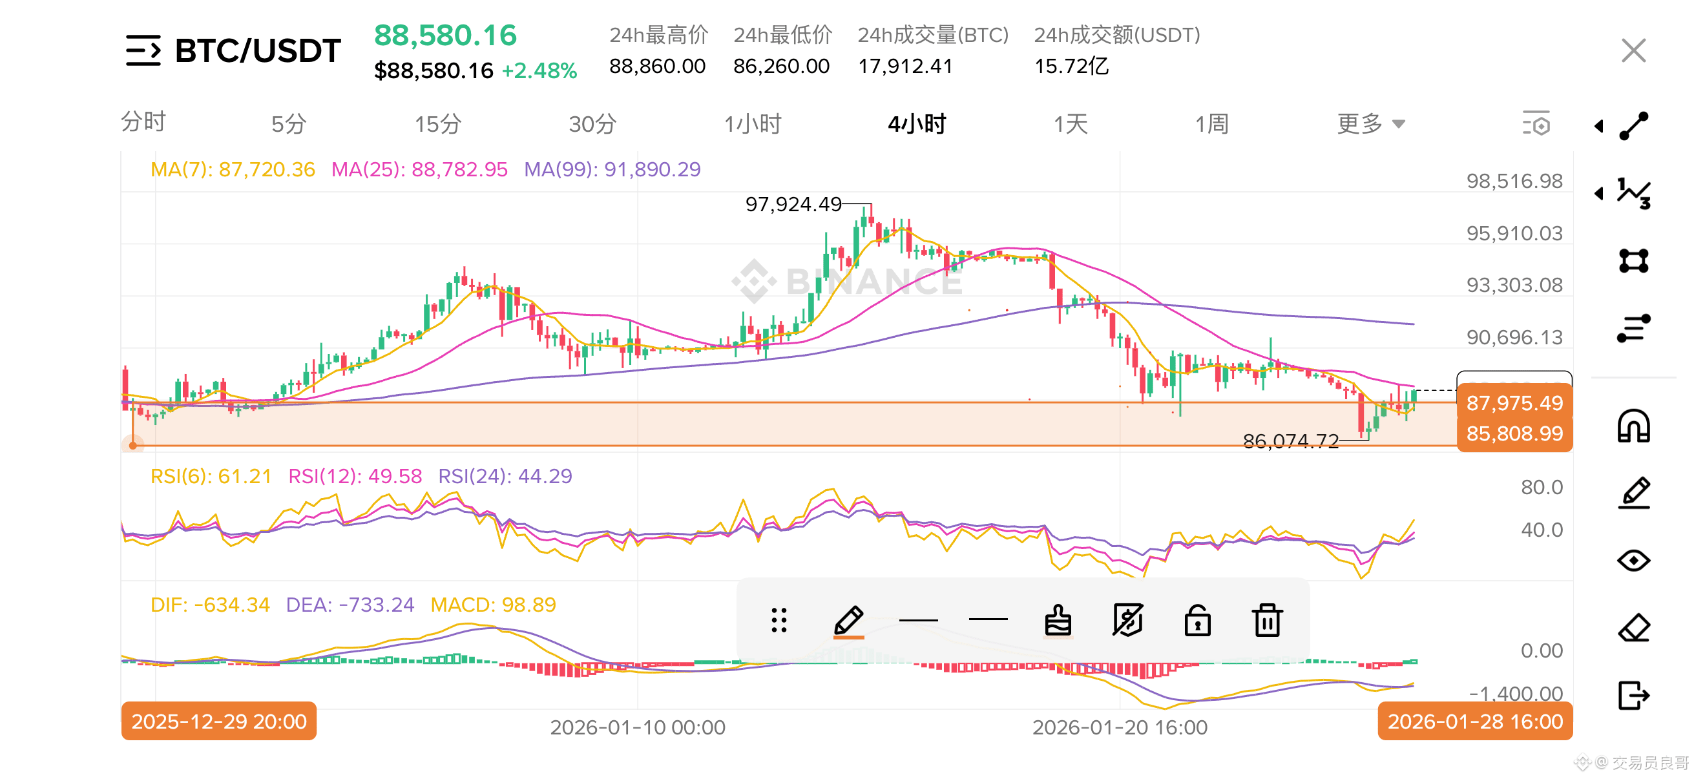Hide all drawings with eye icon

tap(1633, 560)
